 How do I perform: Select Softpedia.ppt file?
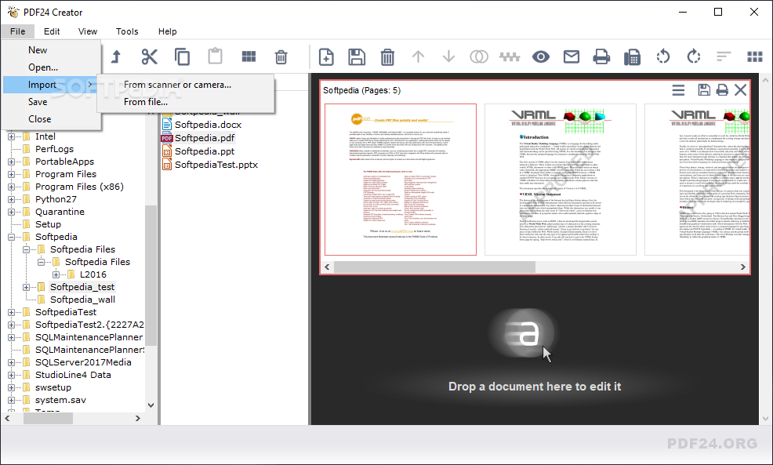[x=204, y=151]
